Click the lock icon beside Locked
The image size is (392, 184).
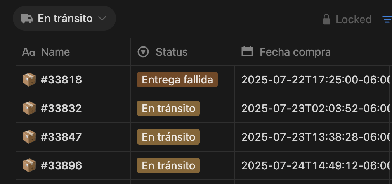(x=326, y=19)
